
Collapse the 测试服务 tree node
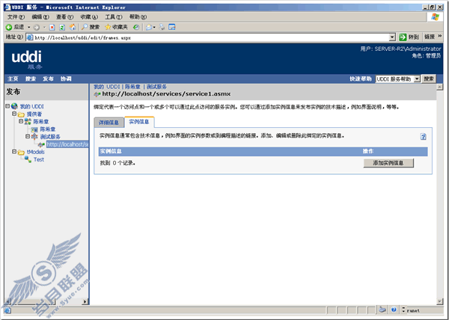[28, 136]
